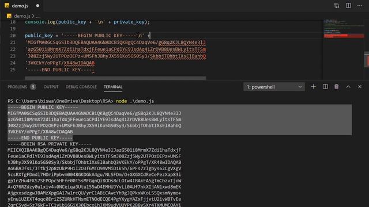The height and width of the screenshot is (207, 369).
Task: Open the '1: powershell' terminal dropdown
Action: [274, 87]
